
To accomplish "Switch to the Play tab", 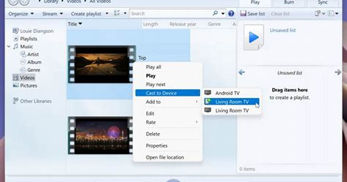I will (255, 3).
